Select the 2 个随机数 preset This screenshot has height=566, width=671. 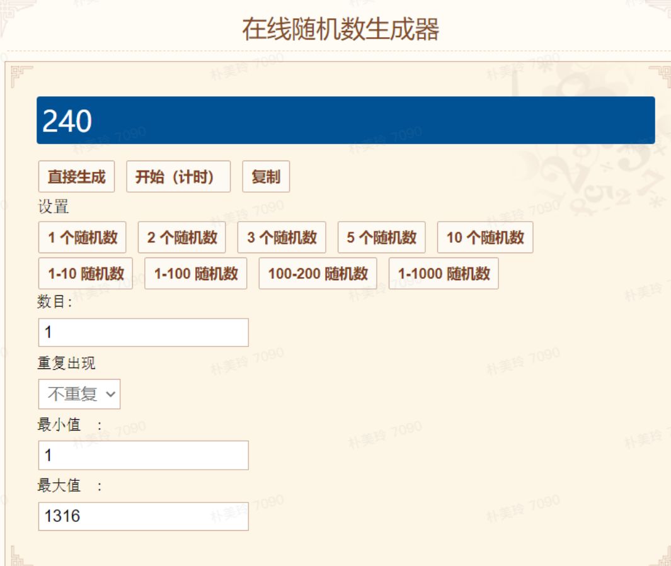pos(182,237)
